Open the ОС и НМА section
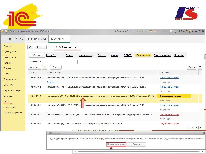The image size is (206, 154). [9, 85]
